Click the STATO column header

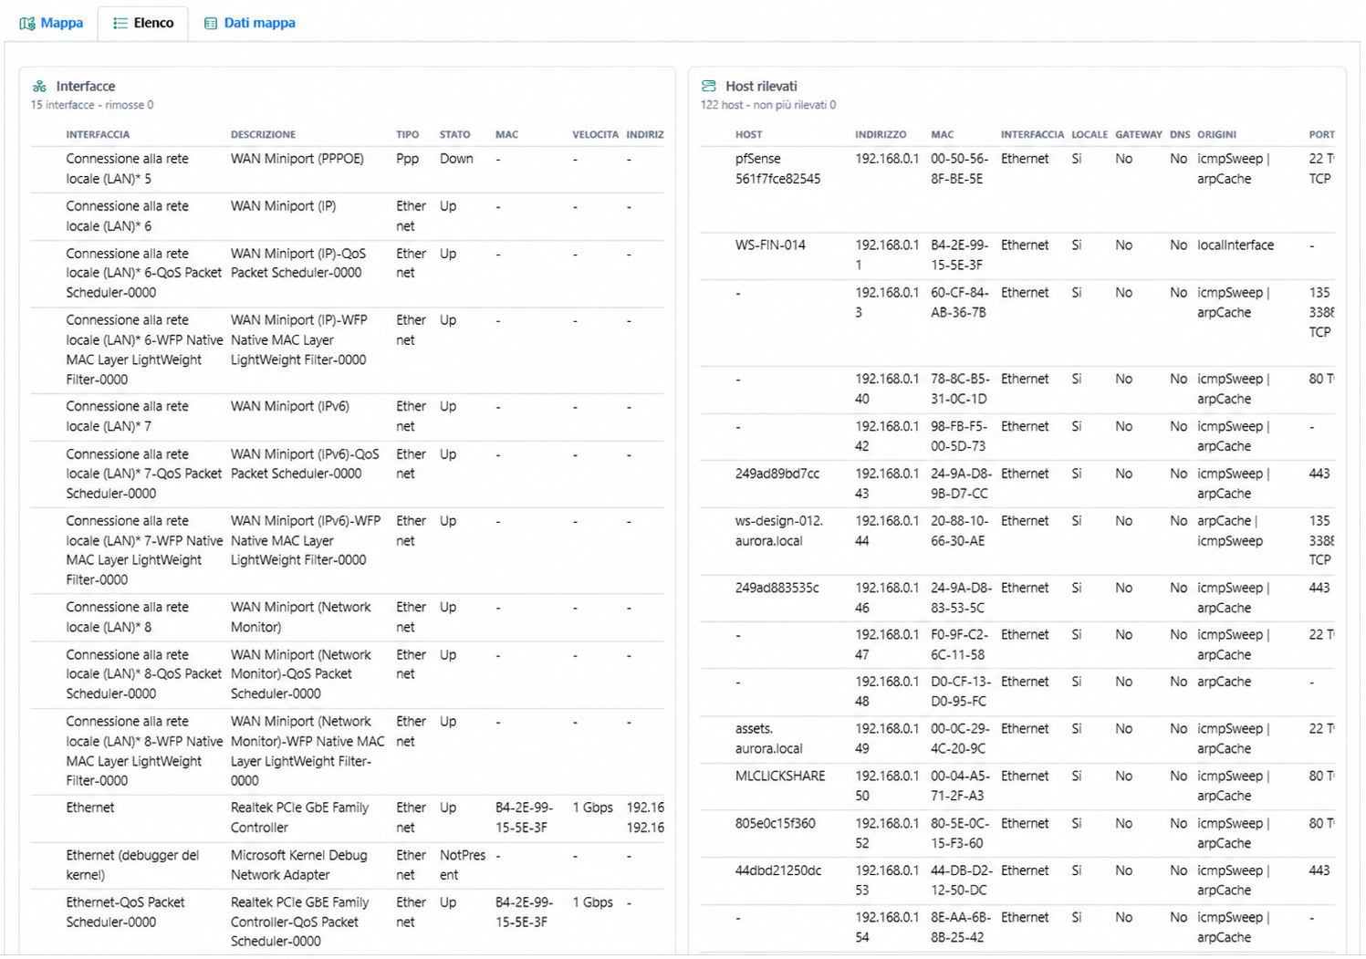(454, 134)
